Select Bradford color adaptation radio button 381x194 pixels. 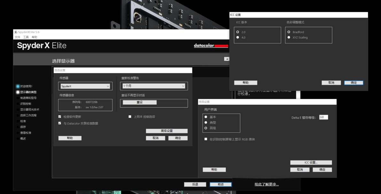289,32
